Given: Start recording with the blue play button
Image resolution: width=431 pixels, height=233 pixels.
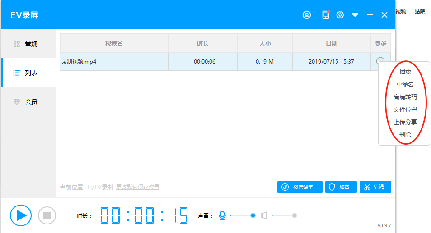Looking at the screenshot, I should pos(21,215).
